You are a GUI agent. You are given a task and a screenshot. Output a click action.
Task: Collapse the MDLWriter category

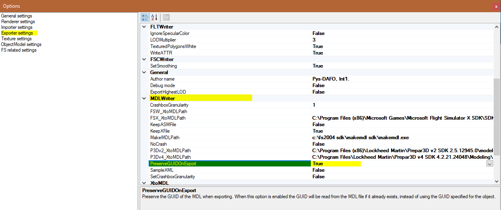[143, 98]
